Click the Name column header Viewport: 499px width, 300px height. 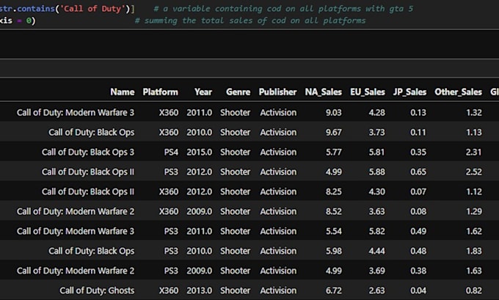[123, 92]
